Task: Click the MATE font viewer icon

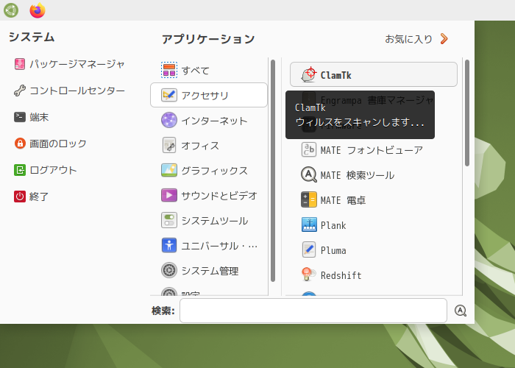Action: 309,150
